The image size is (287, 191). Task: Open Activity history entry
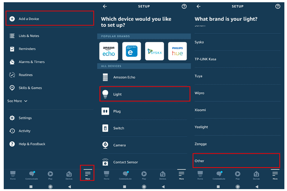click(x=50, y=131)
